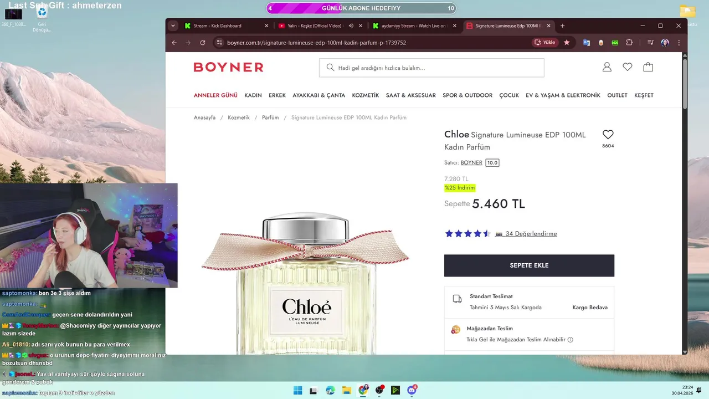Click the search magnifier icon in search bar

click(331, 68)
